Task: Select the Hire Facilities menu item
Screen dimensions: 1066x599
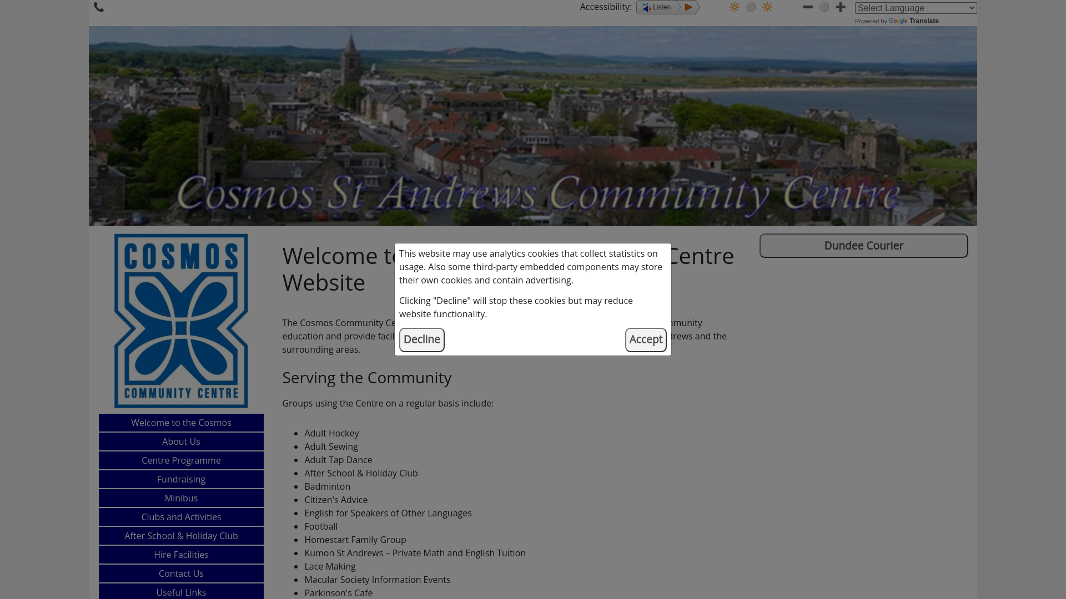Action: click(x=181, y=555)
